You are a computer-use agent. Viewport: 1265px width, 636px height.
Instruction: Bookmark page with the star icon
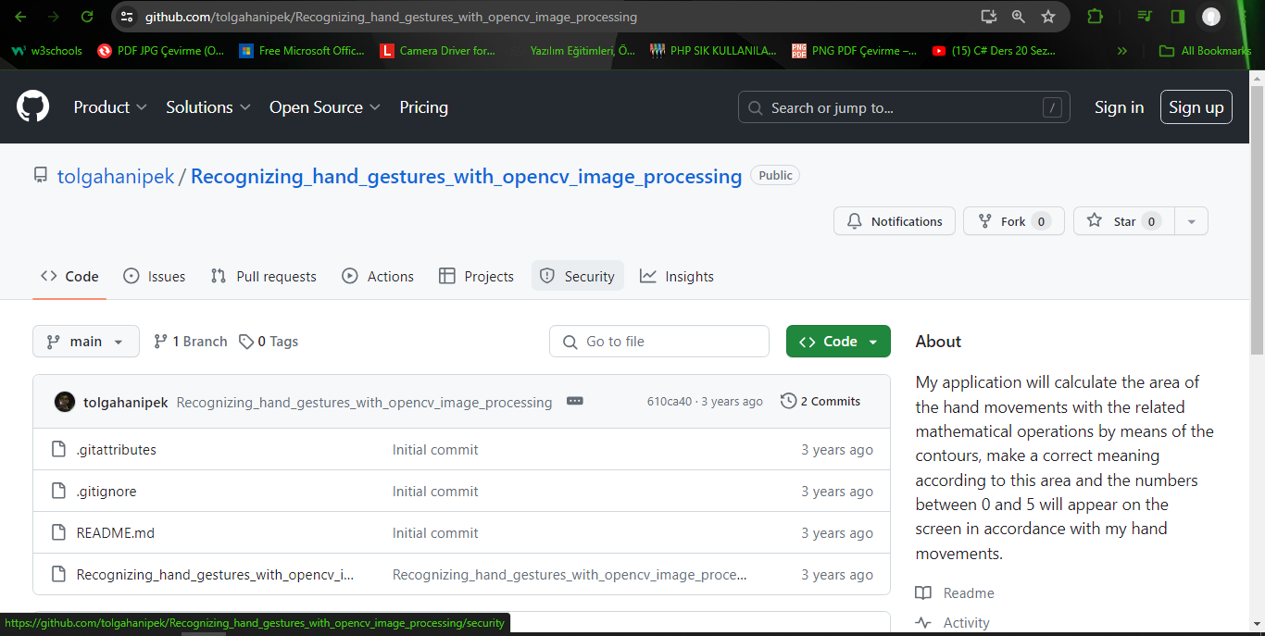coord(1047,17)
